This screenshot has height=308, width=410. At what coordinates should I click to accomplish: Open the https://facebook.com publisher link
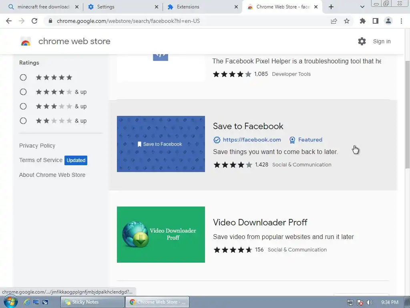252,140
